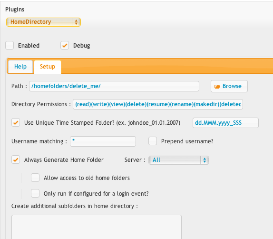273x239 pixels.
Task: Open the Server All dropdown
Action: tap(179, 160)
